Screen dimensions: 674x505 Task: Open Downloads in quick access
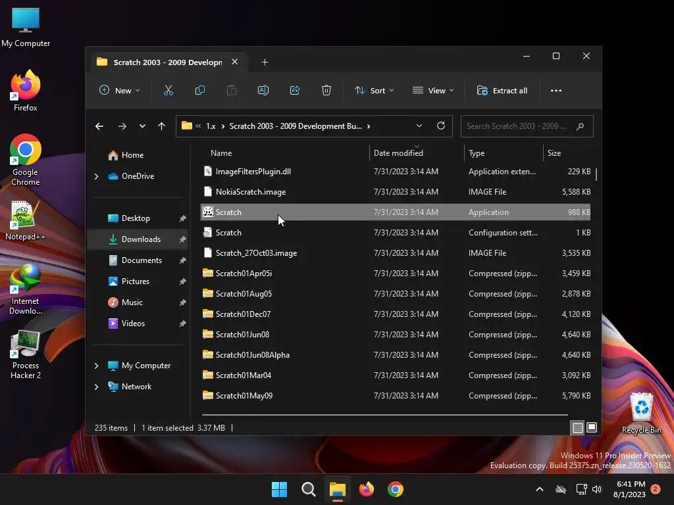141,239
